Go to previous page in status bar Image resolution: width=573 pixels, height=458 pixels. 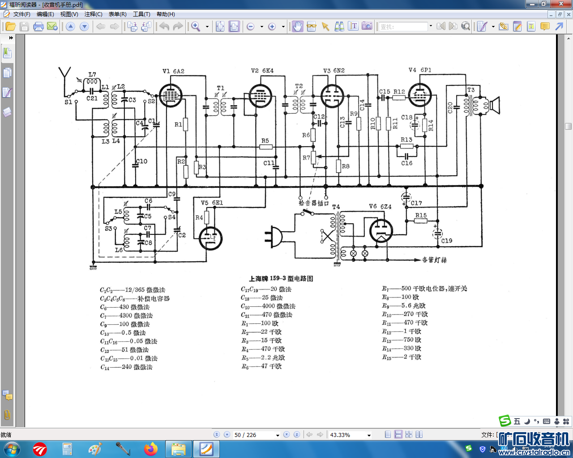227,435
